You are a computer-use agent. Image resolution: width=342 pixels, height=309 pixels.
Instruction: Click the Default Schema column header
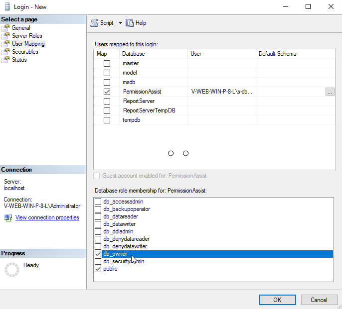pos(296,54)
